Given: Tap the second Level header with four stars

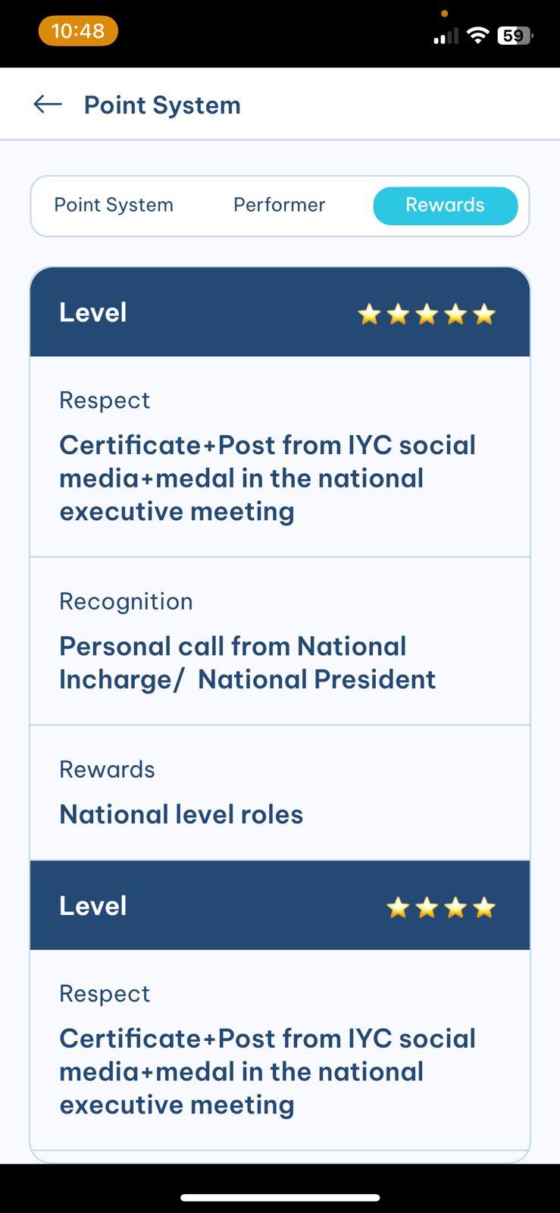Looking at the screenshot, I should pos(93,906).
